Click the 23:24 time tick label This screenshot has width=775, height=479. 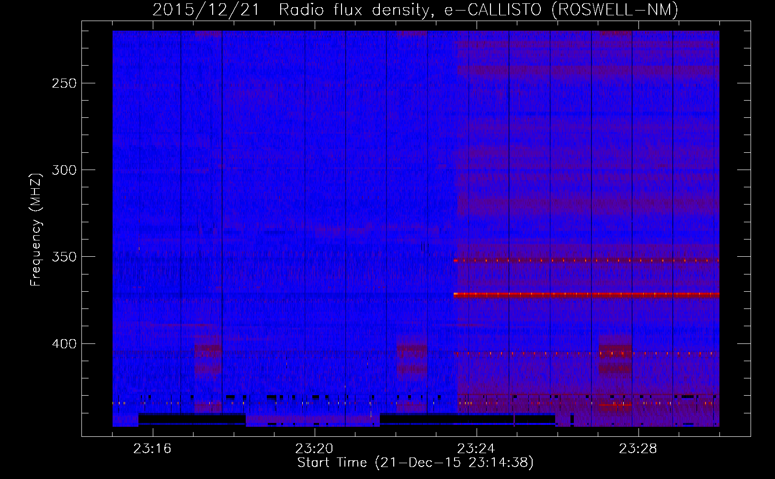pyautogui.click(x=476, y=449)
